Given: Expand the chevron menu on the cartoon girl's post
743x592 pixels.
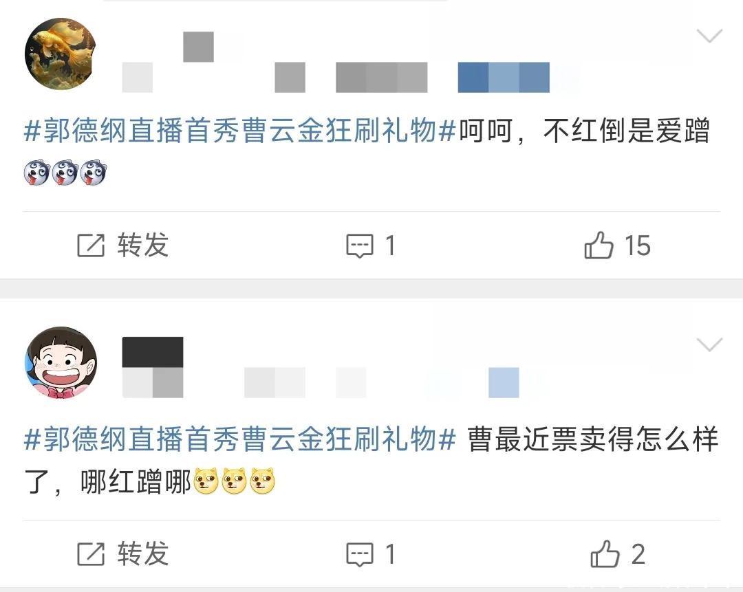Looking at the screenshot, I should pos(709,344).
